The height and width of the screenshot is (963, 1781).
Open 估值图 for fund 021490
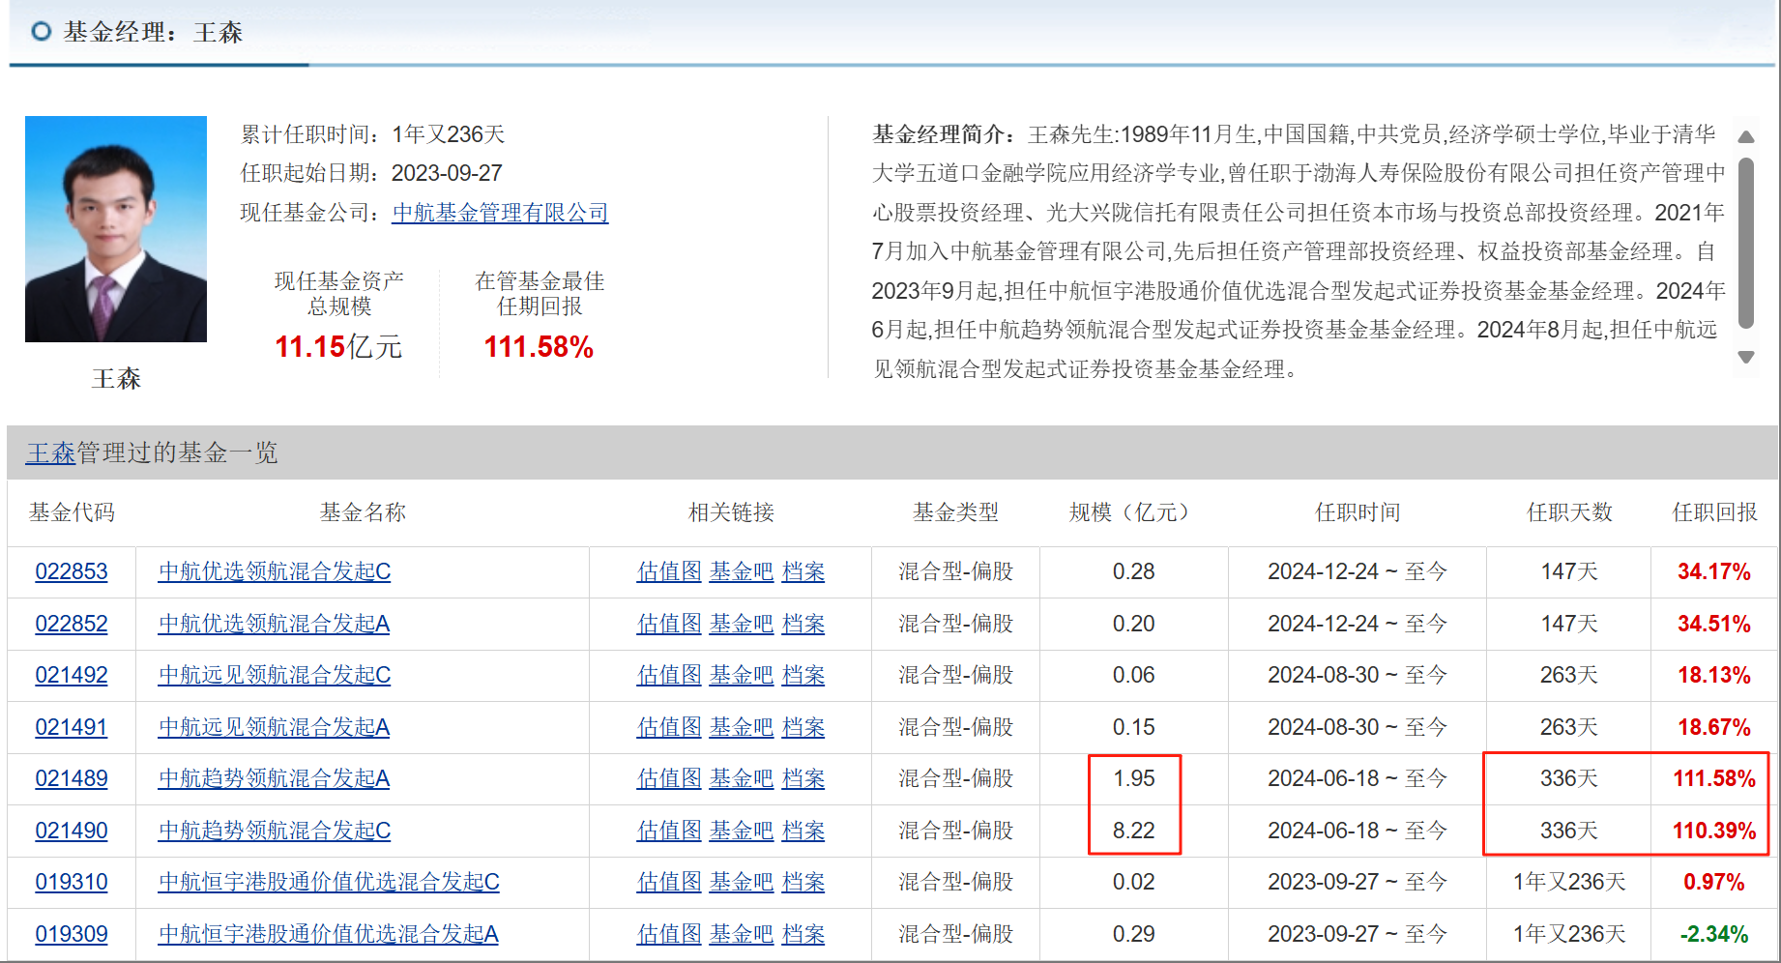[669, 831]
